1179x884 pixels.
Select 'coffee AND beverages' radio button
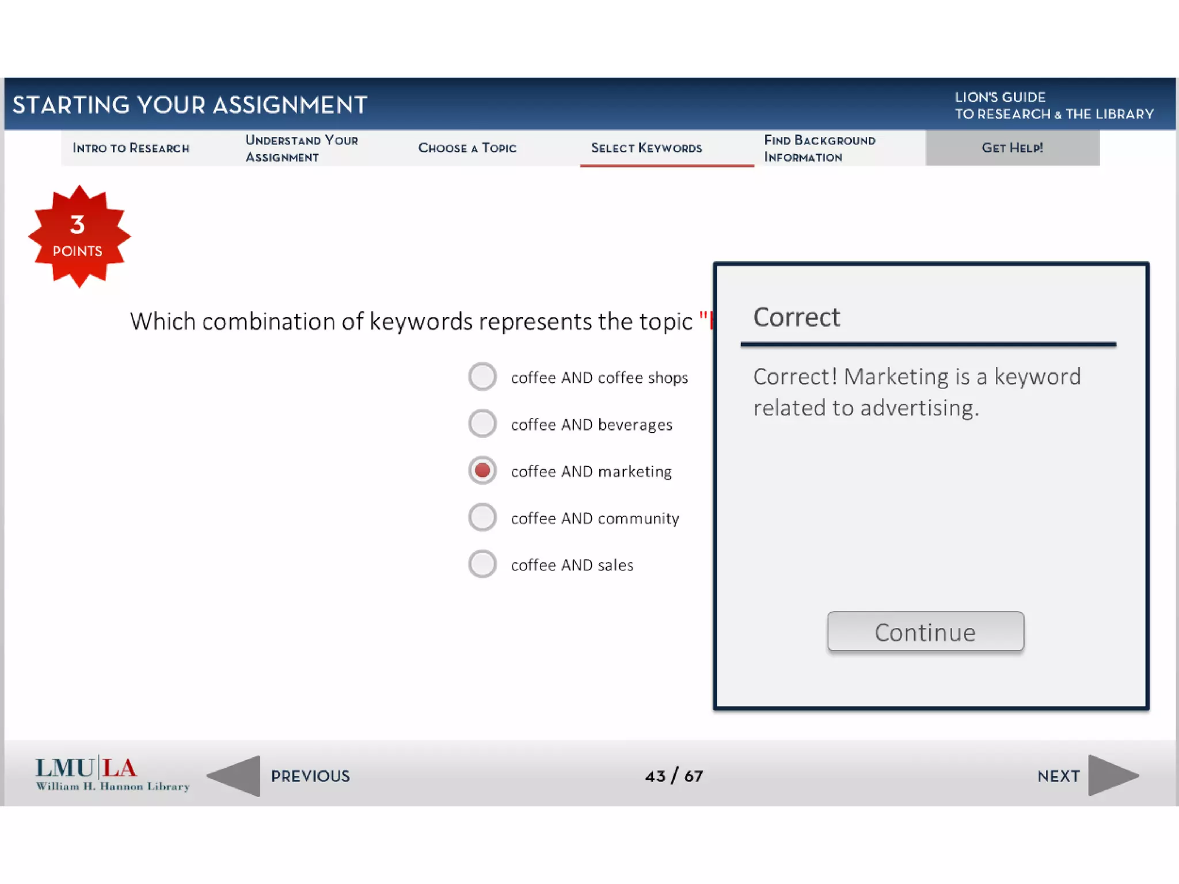[x=482, y=424]
